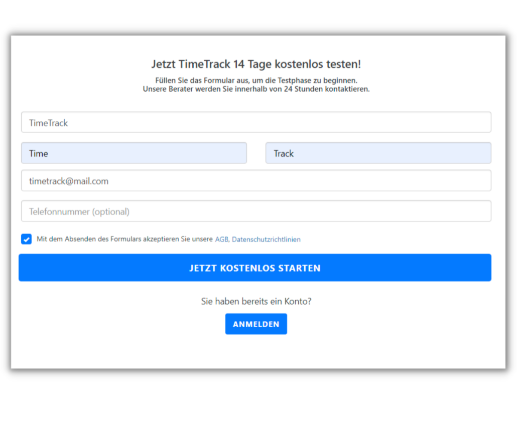
Task: Open the AGB terms link
Action: coord(222,240)
